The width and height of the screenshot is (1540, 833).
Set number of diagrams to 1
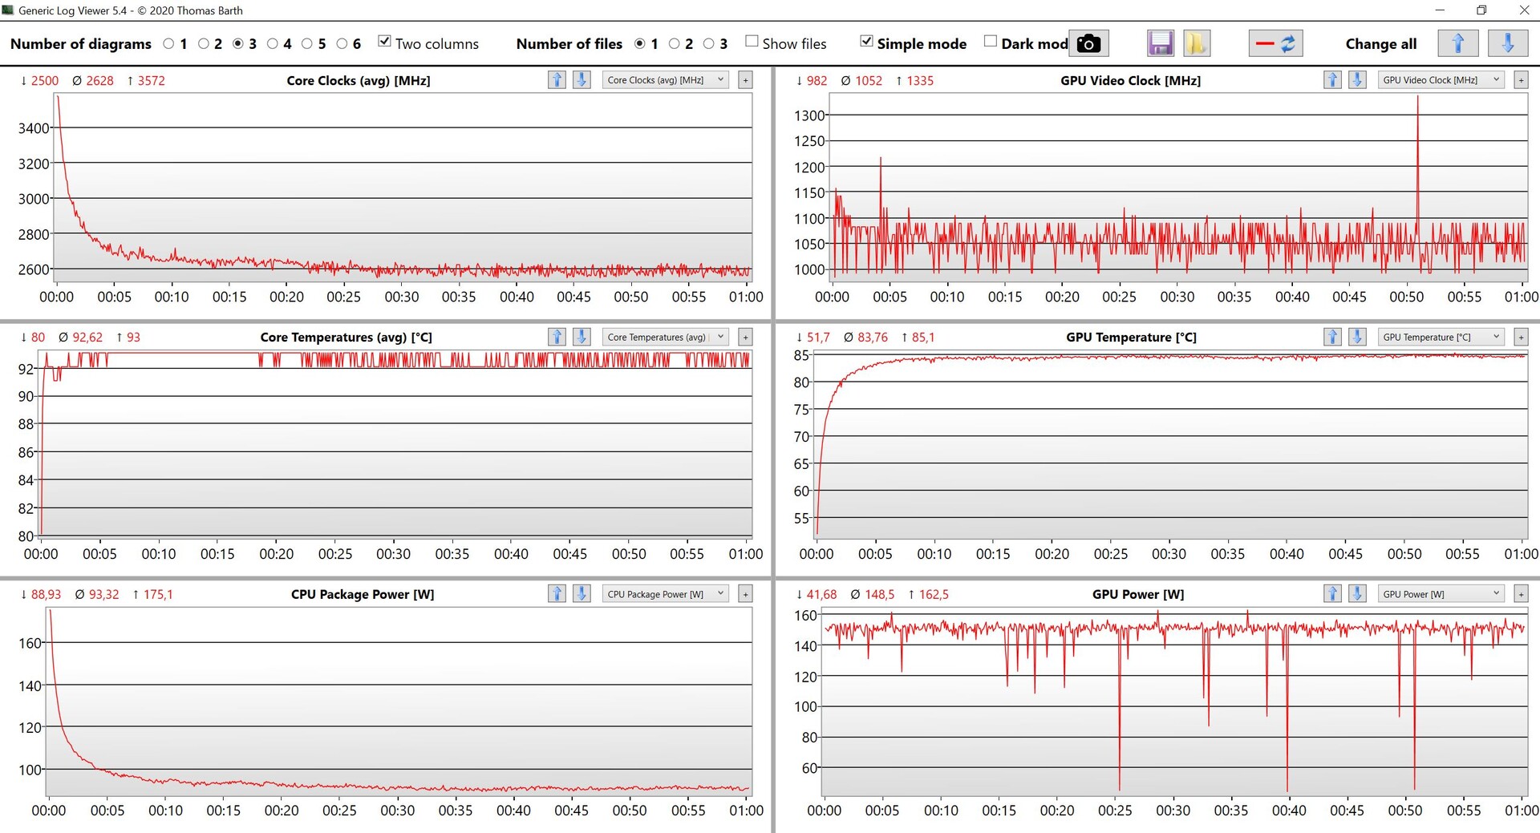[168, 43]
